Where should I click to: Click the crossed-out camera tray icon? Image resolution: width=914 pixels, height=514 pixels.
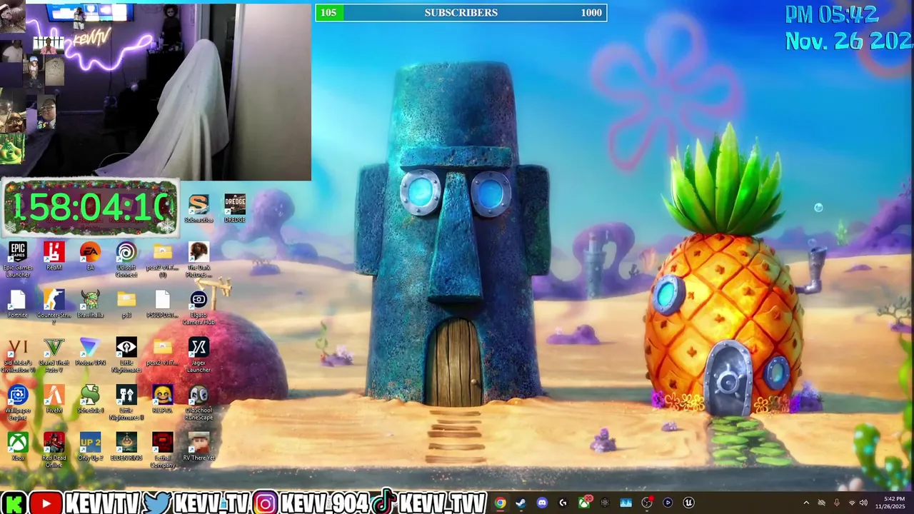[822, 503]
